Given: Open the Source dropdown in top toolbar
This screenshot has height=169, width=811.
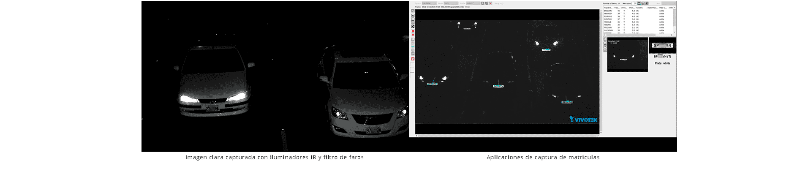Looking at the screenshot, I should coord(429,3).
